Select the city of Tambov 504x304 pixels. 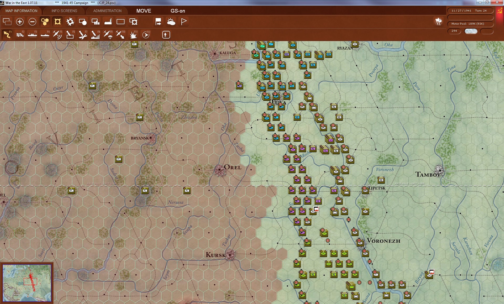pos(440,170)
